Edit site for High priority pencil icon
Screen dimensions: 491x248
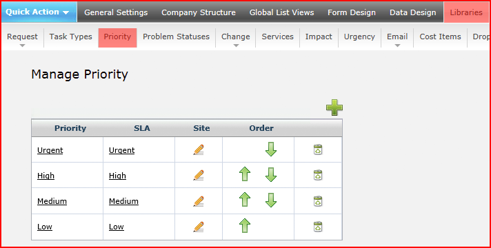199,175
